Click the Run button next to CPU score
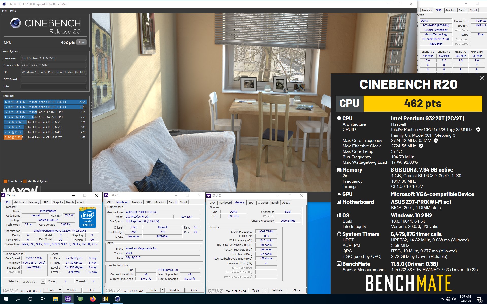 tap(81, 42)
